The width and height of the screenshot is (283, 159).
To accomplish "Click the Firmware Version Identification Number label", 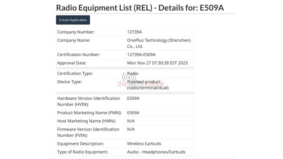I will tap(88, 132).
